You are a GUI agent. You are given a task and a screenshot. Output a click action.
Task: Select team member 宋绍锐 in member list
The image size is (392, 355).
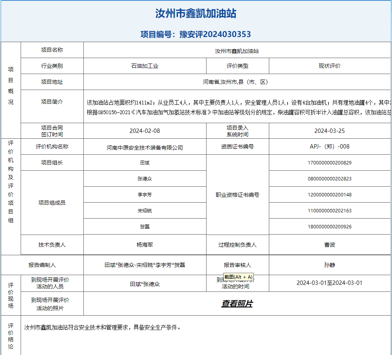pyautogui.click(x=145, y=211)
